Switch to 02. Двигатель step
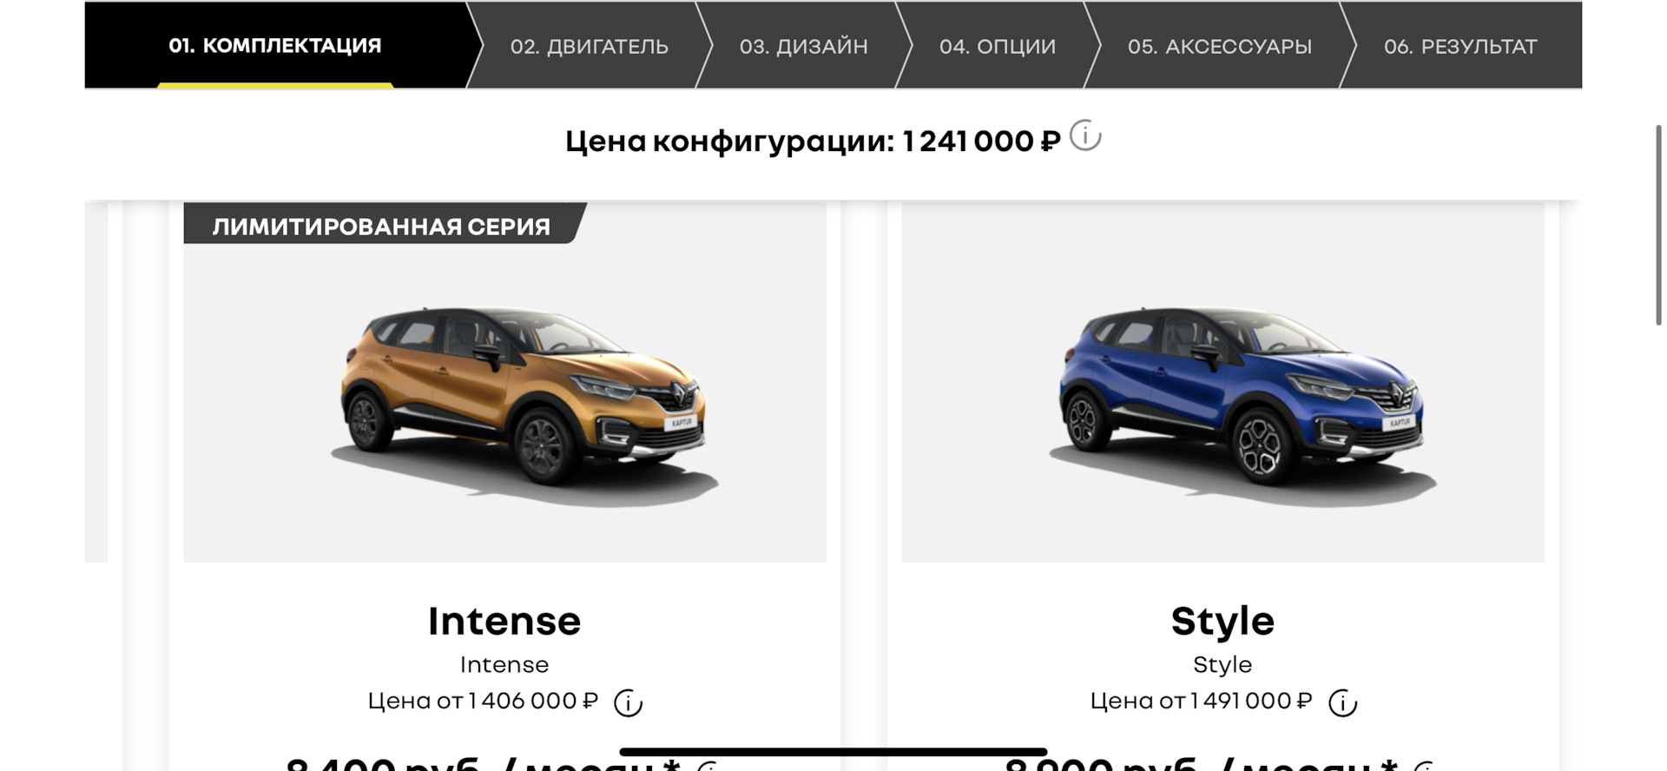 point(590,46)
